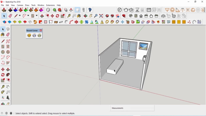206x116 pixels.
Task: Click the V-Ray render teapot icon
Action: 126,10
